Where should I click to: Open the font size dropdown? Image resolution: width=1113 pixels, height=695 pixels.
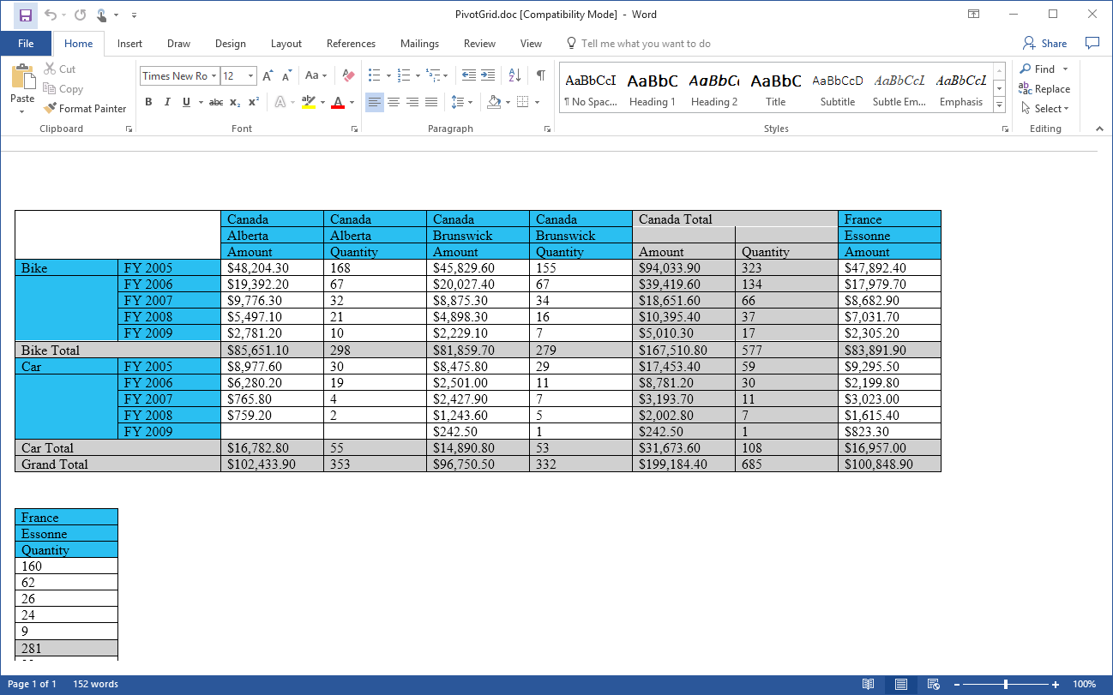coord(250,75)
